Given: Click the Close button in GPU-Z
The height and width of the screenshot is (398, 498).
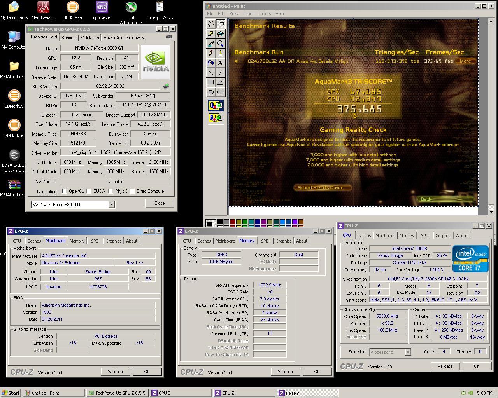Looking at the screenshot, I should (160, 203).
